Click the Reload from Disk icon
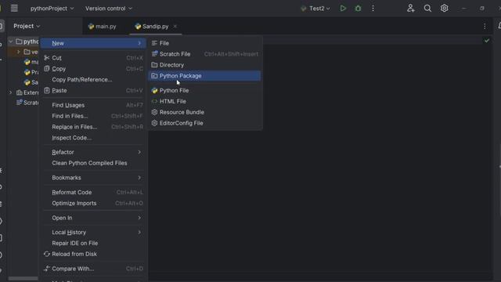 [x=47, y=254]
